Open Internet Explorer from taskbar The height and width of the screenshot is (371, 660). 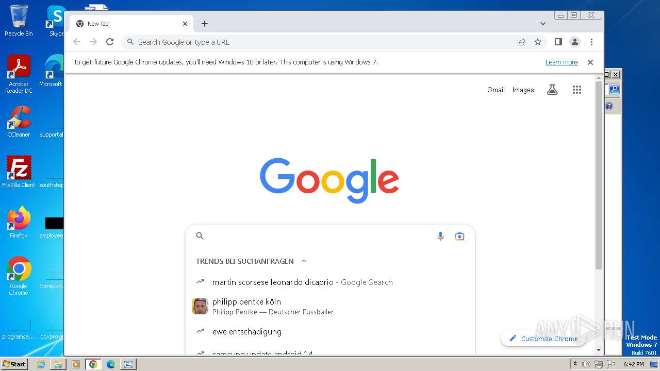click(x=41, y=364)
